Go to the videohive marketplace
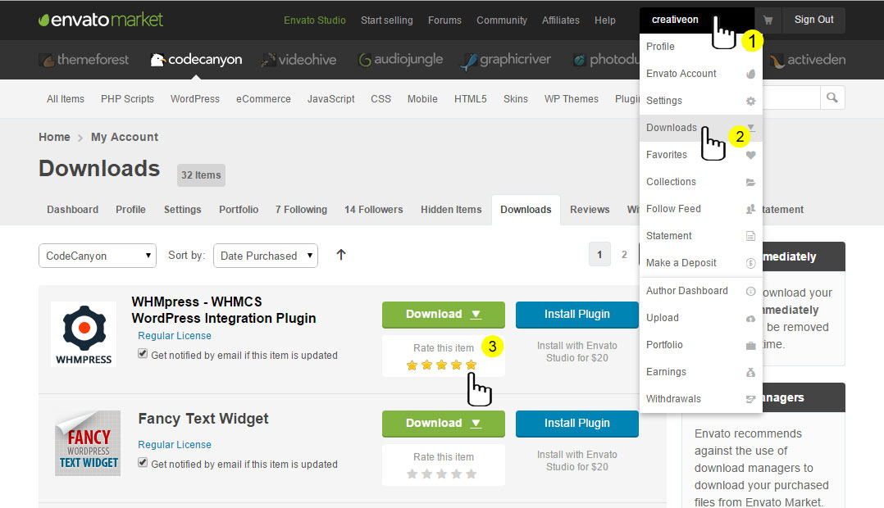The image size is (884, 508). pos(298,60)
